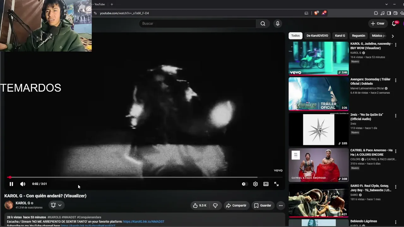Switch the player to theater mode
404x227 pixels.
click(266, 184)
